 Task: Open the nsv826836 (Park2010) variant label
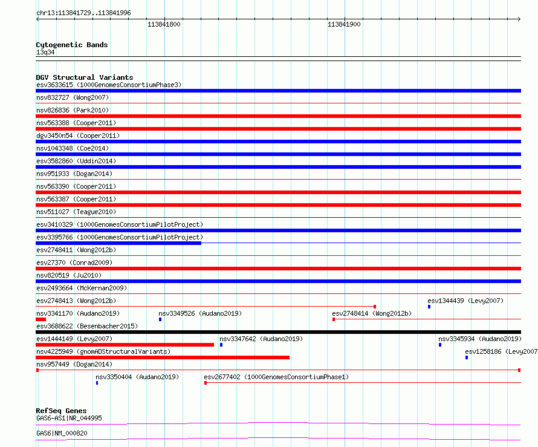pos(73,110)
